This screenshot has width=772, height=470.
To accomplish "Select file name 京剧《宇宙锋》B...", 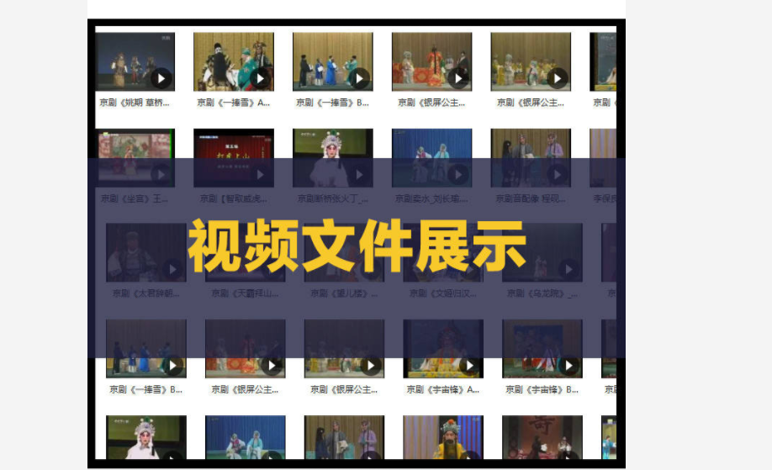I will (x=542, y=389).
